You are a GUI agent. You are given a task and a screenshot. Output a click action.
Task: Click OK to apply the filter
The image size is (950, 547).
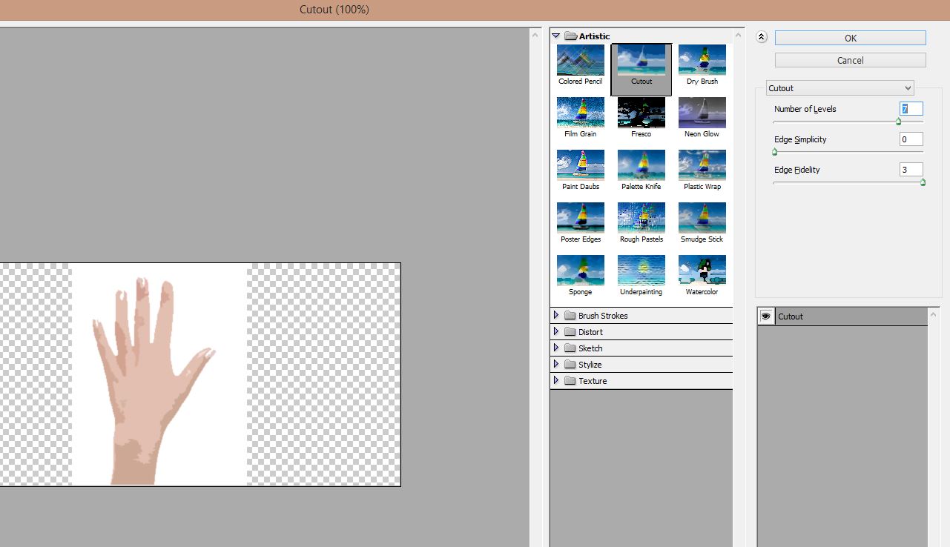coord(850,38)
